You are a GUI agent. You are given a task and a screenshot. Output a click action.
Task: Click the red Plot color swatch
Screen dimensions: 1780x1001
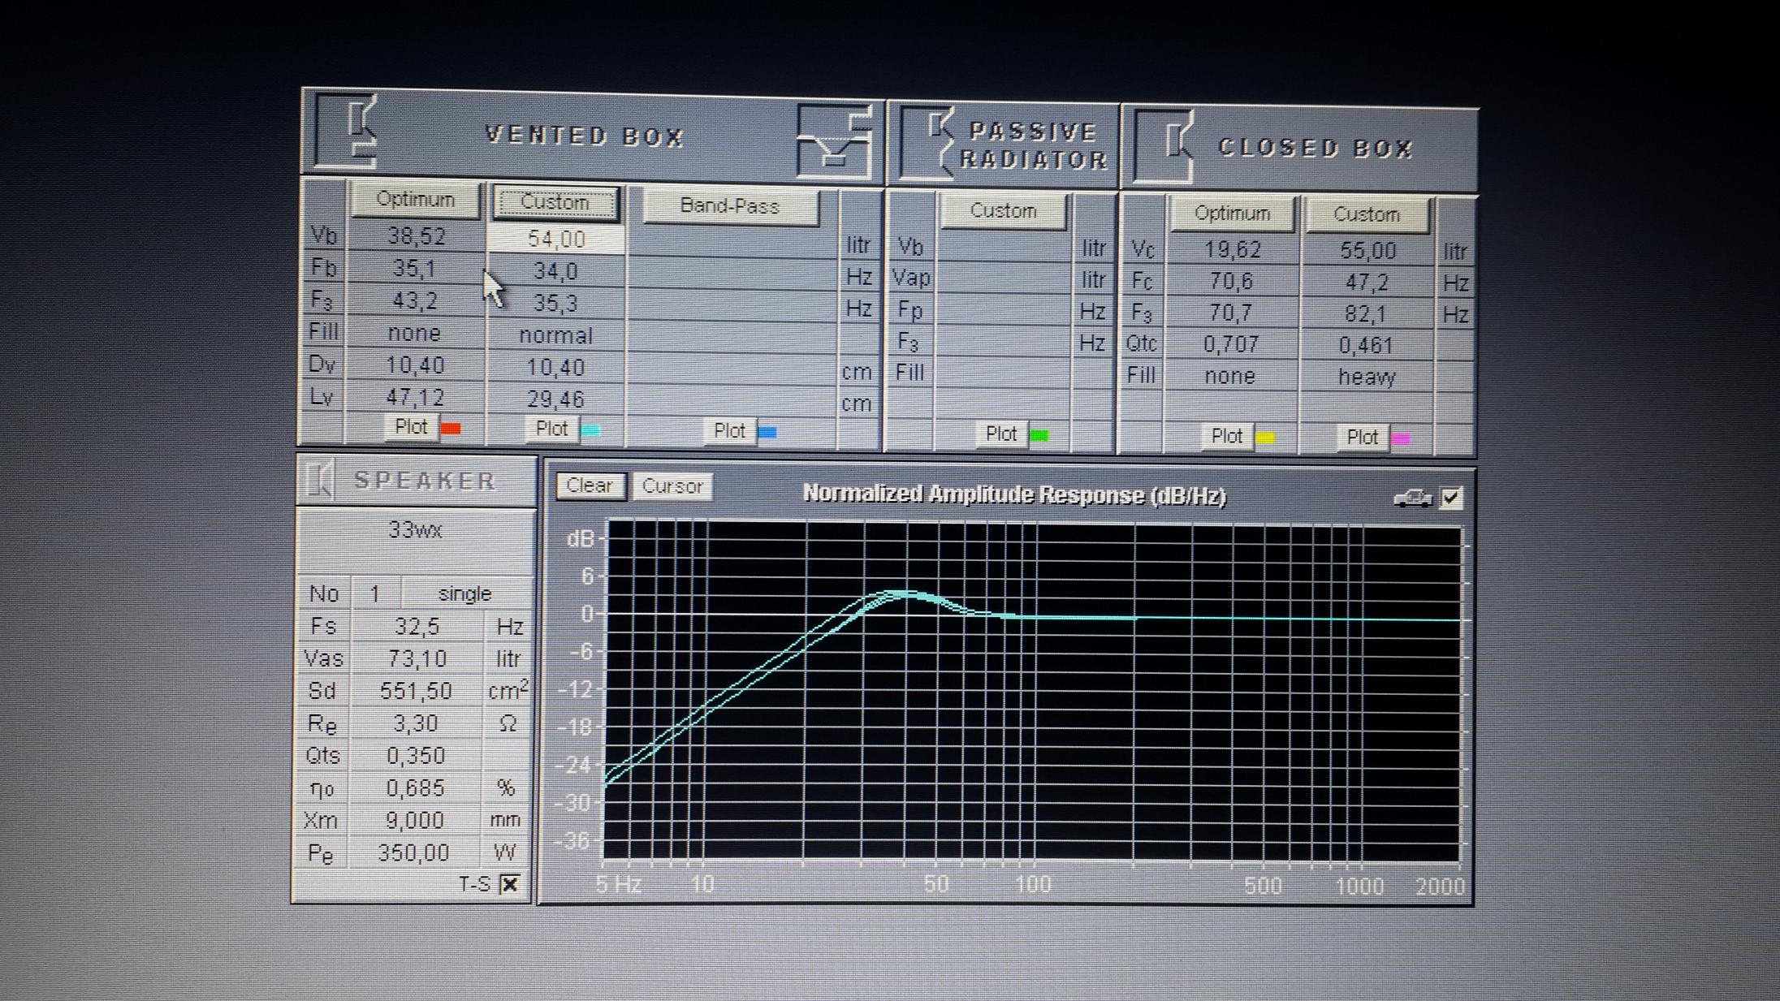point(451,428)
